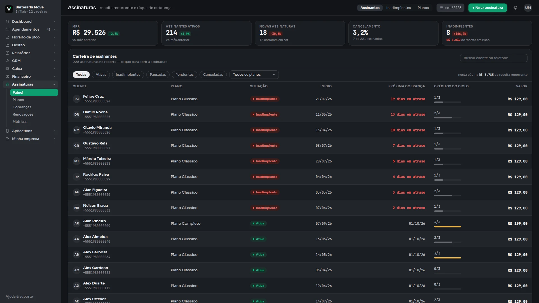
Task: Click the CRM megaphone icon
Action: 8,61
